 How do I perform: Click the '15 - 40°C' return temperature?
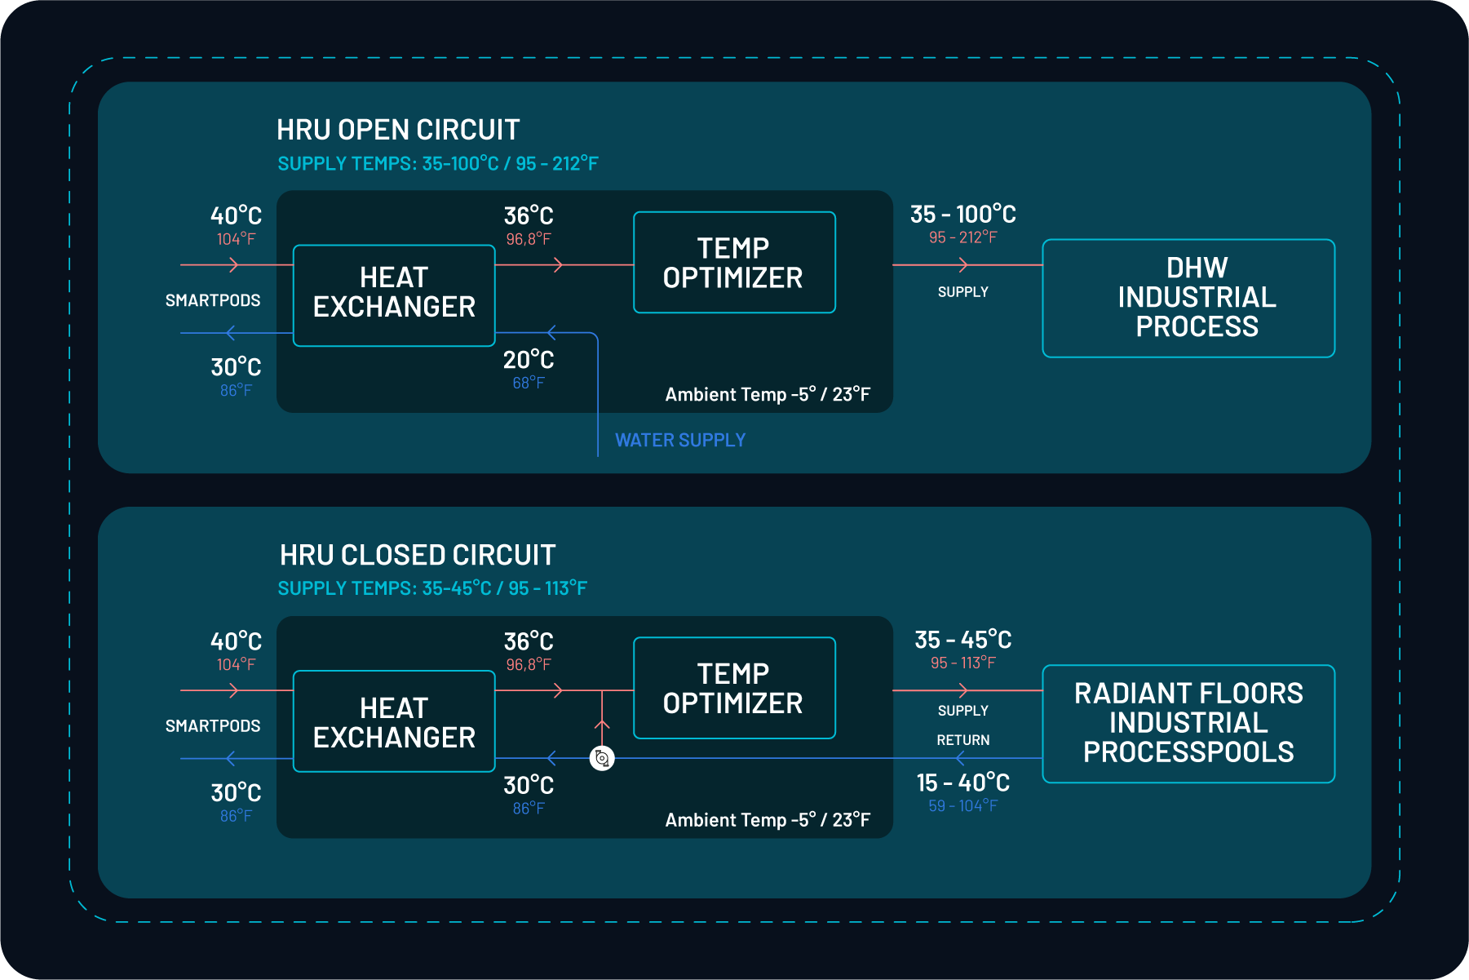click(x=963, y=783)
